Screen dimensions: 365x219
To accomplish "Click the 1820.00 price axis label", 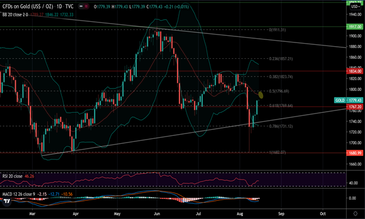I will click(355, 78).
